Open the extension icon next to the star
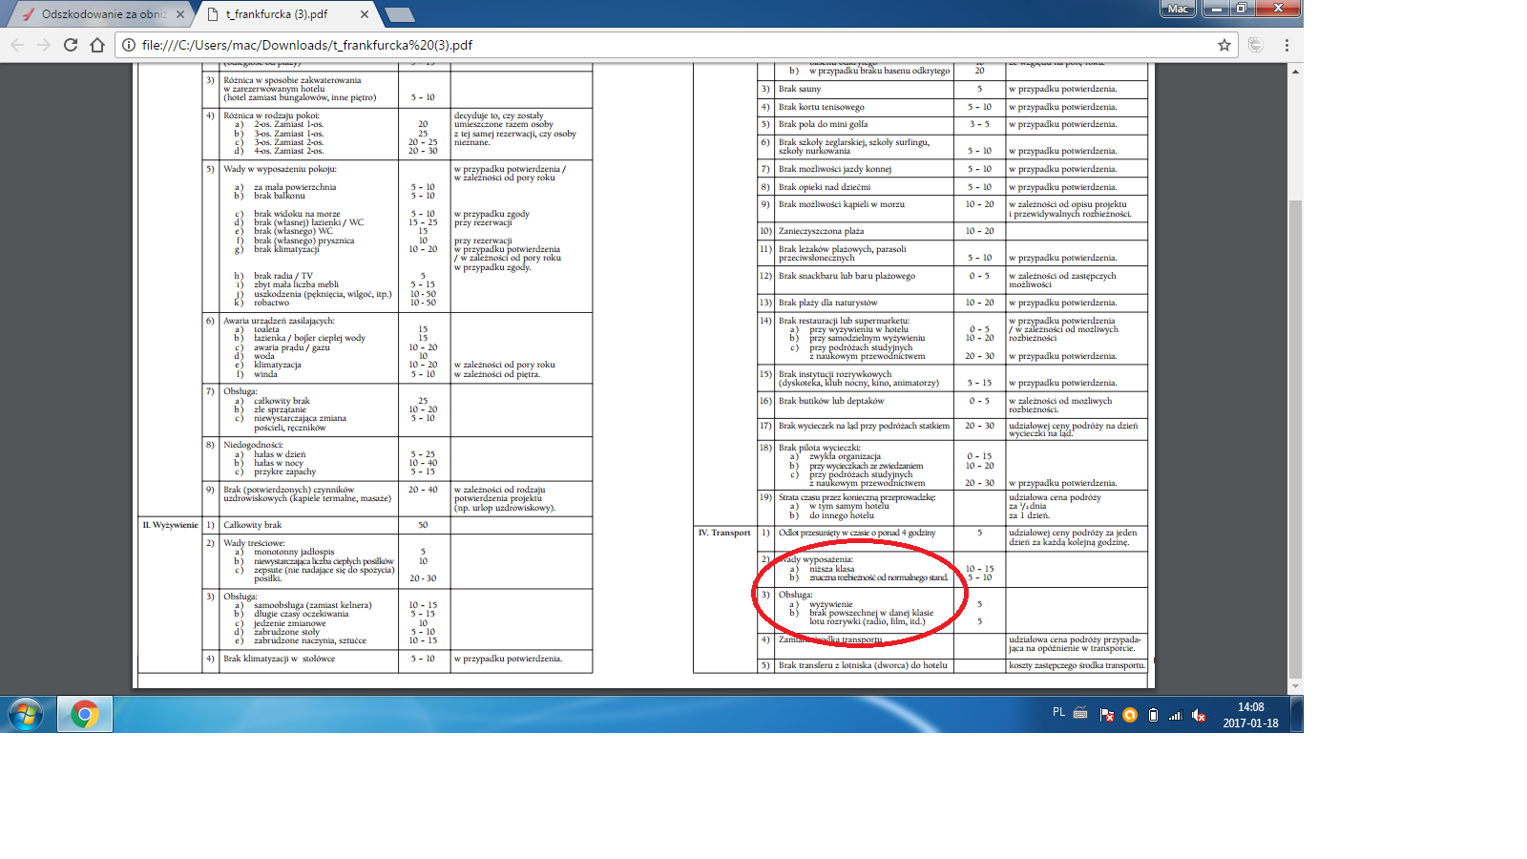This screenshot has width=1527, height=859. coord(1256,45)
